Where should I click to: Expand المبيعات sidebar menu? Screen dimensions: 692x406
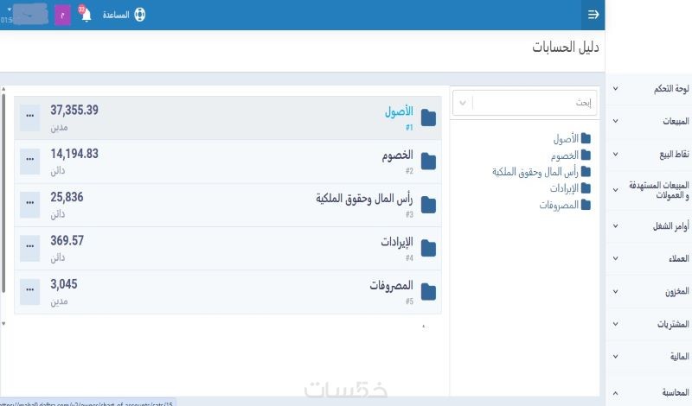(x=650, y=121)
